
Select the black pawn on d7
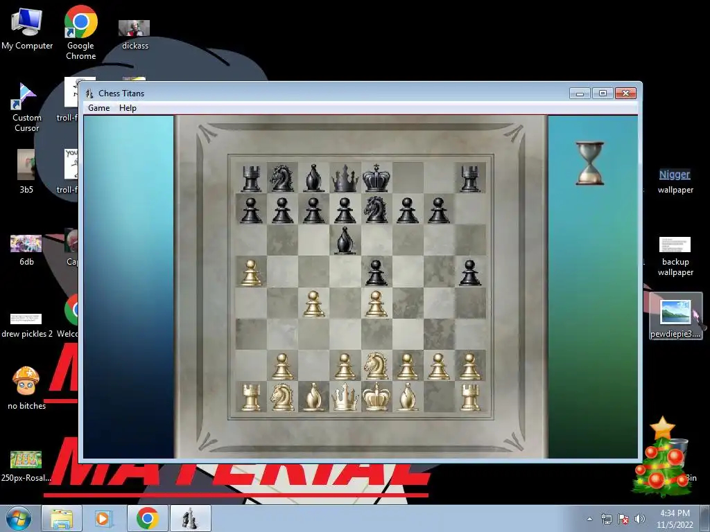tap(345, 210)
